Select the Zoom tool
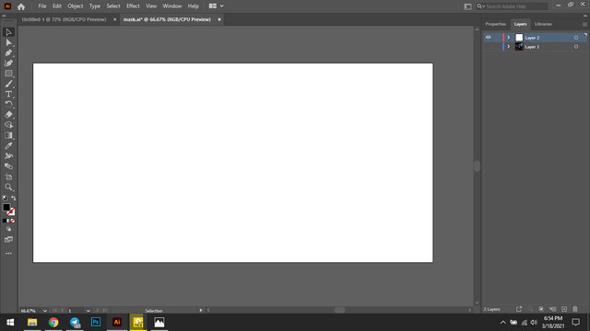The height and width of the screenshot is (331, 590). tap(8, 187)
